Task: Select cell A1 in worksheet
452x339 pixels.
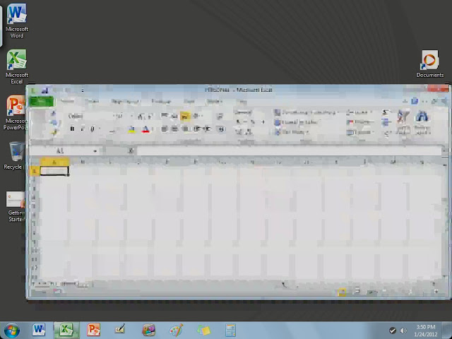Action: (54, 171)
